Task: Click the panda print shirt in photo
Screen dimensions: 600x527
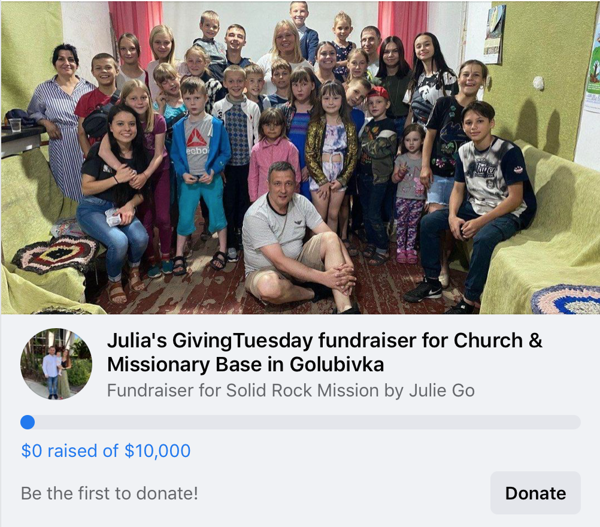Action: point(431,93)
